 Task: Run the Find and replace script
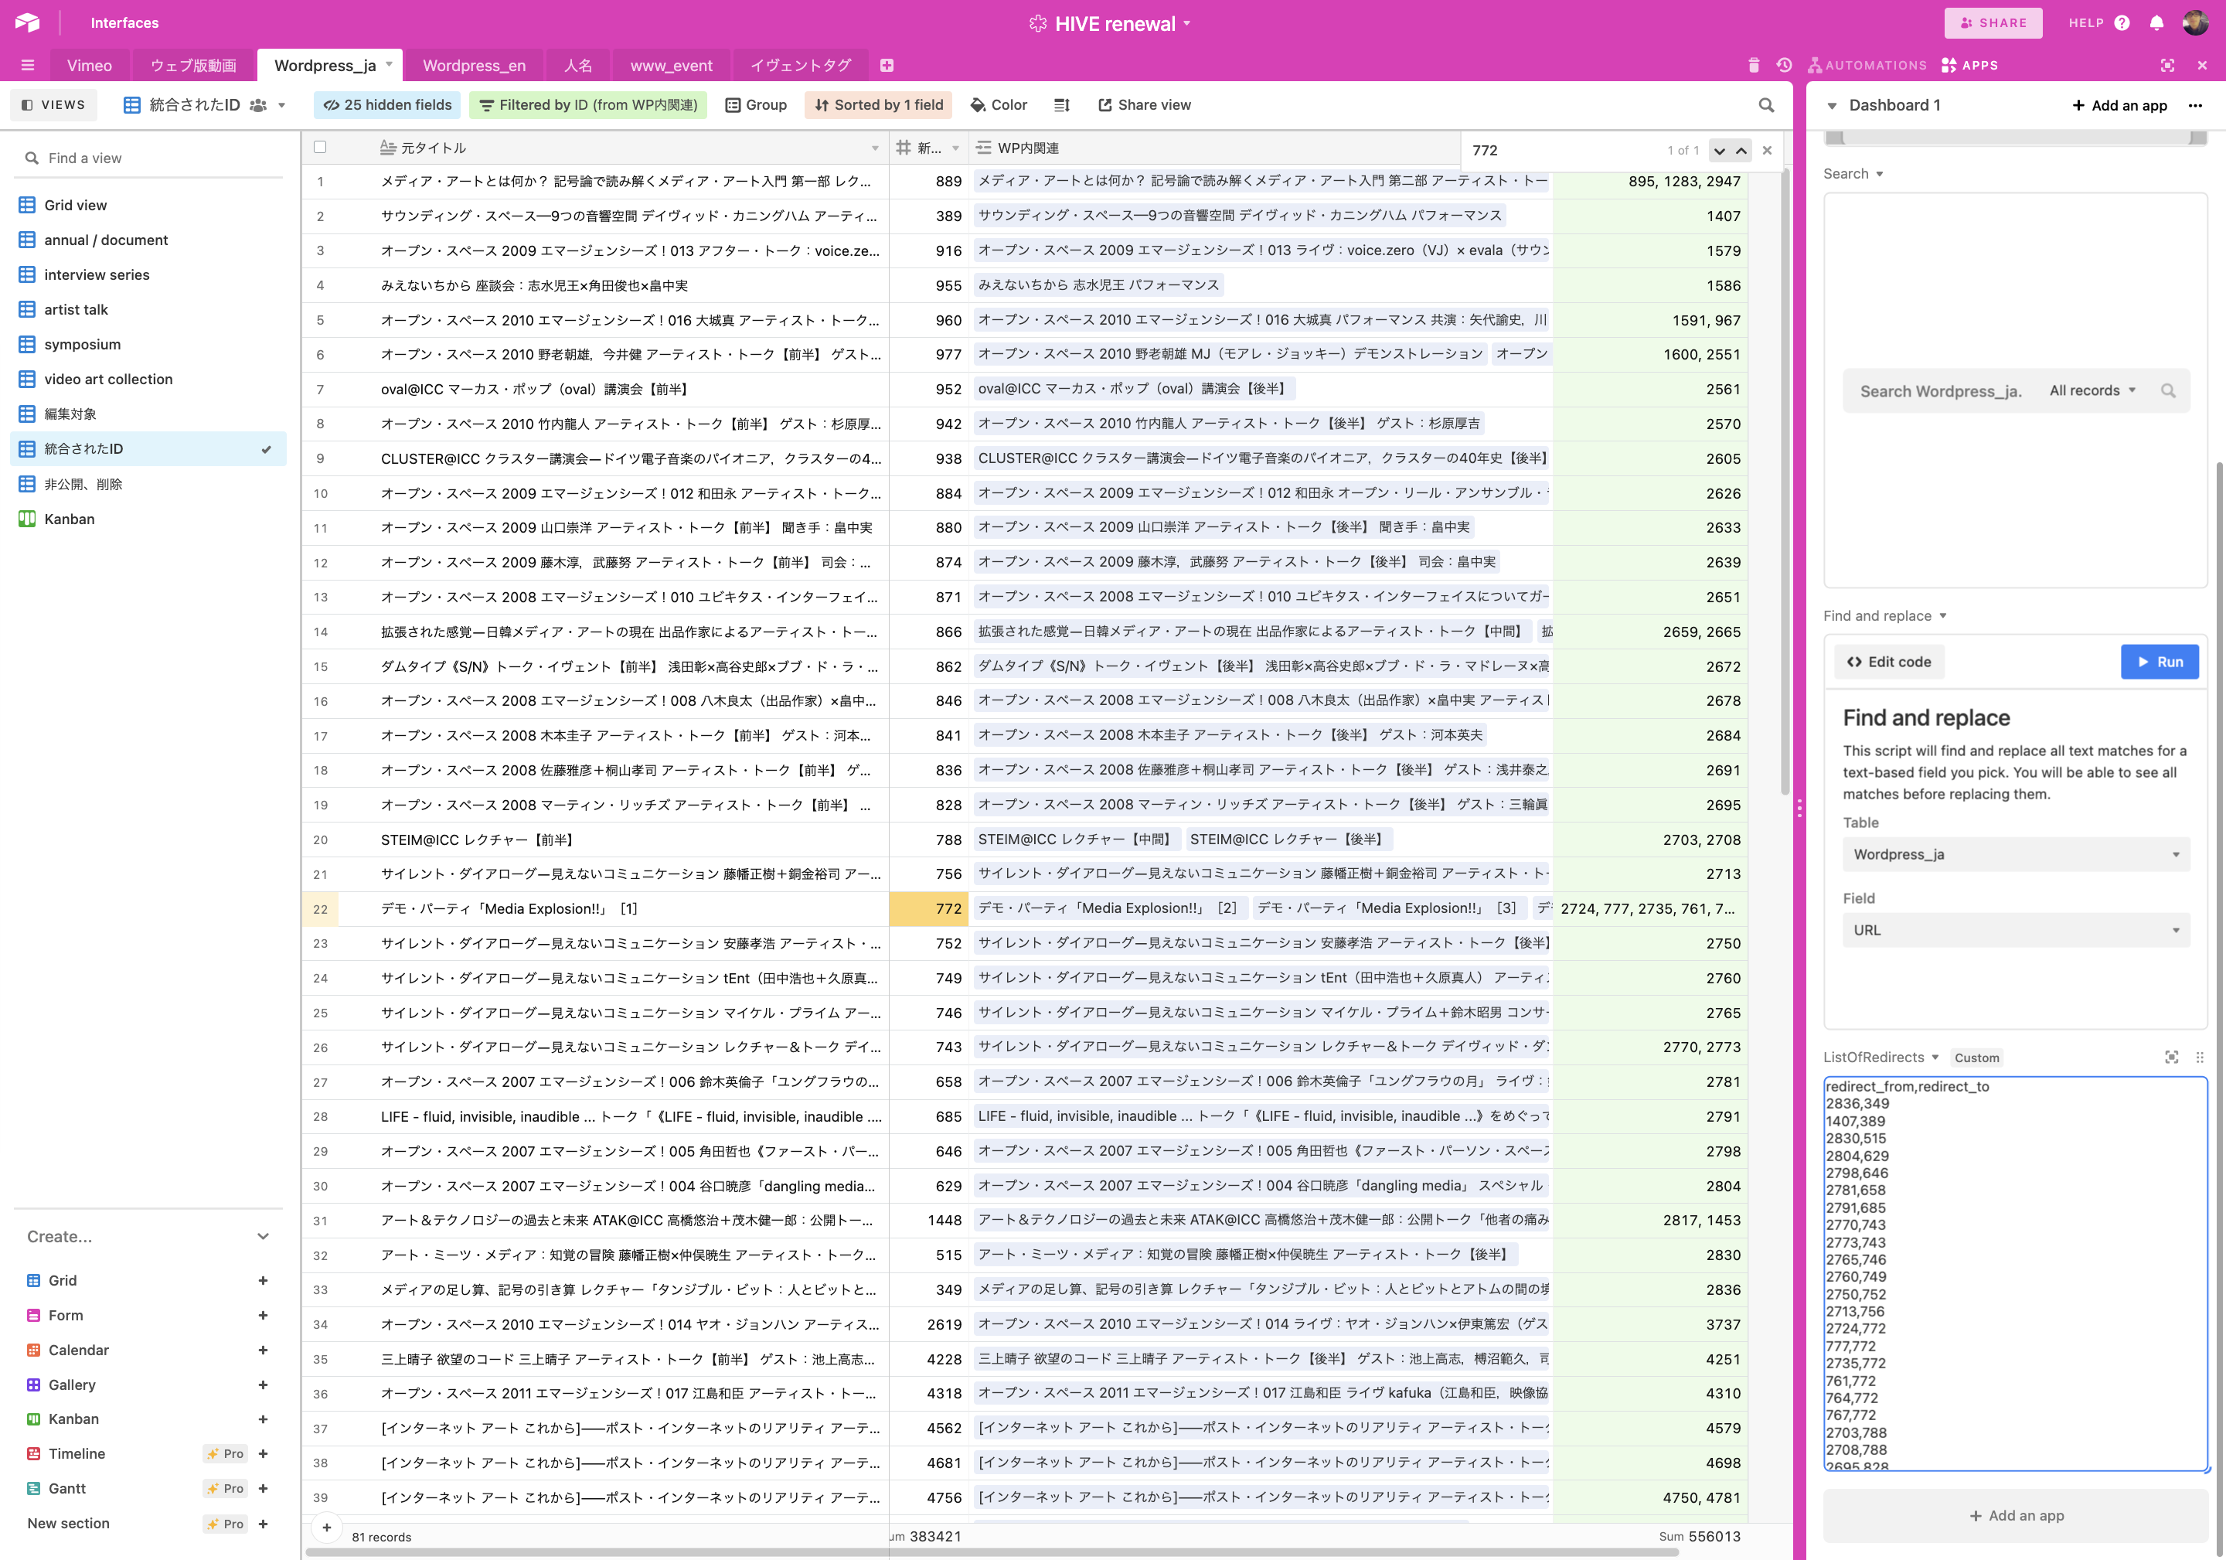tap(2160, 661)
